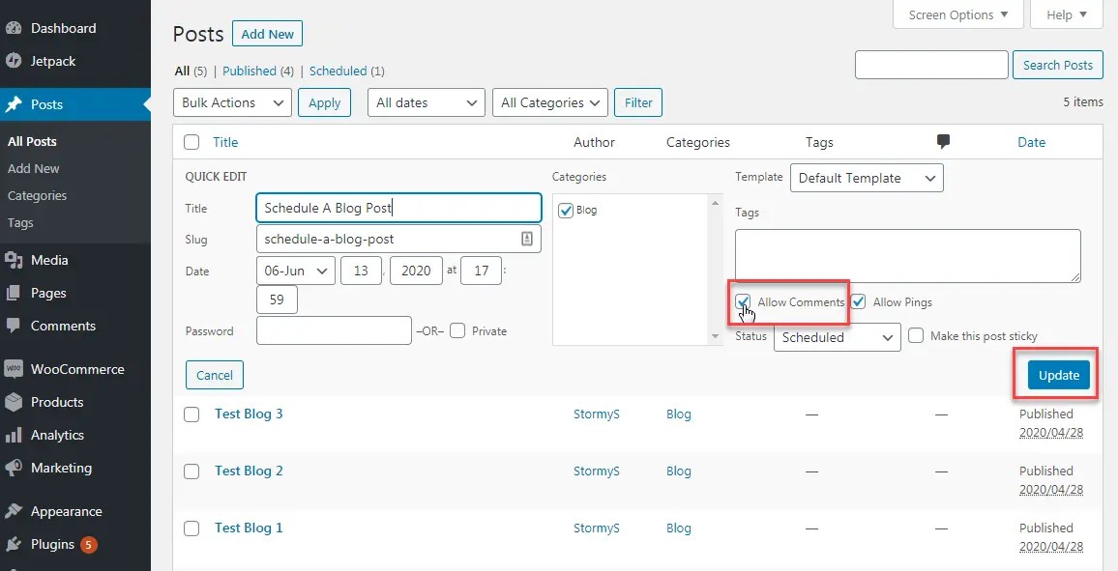Open the Bulk Actions dropdown
1118x571 pixels.
[231, 102]
